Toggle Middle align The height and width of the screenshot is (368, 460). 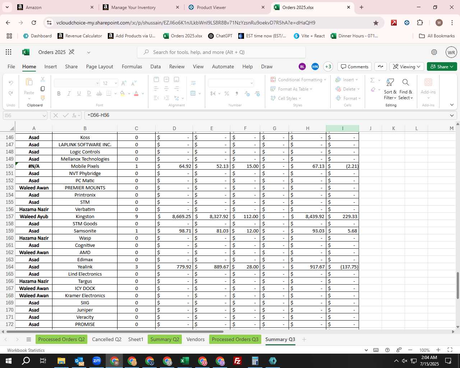(166, 79)
